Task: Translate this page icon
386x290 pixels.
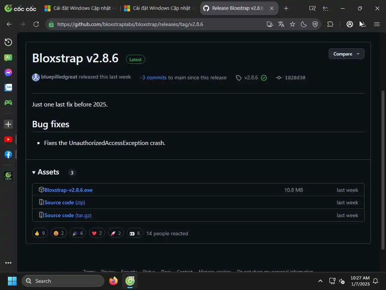Action: [x=281, y=24]
